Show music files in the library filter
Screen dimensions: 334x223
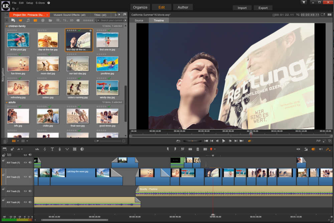(28, 20)
